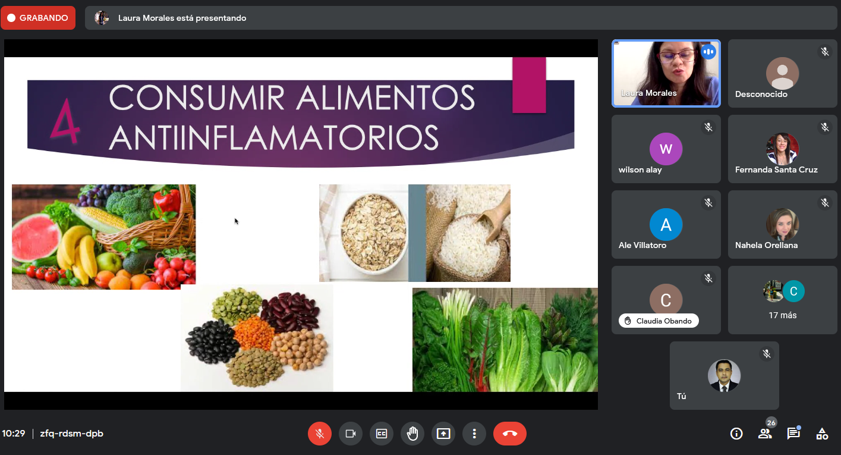The height and width of the screenshot is (455, 841).
Task: Select Ale Villatoro participant tile
Action: (x=666, y=224)
